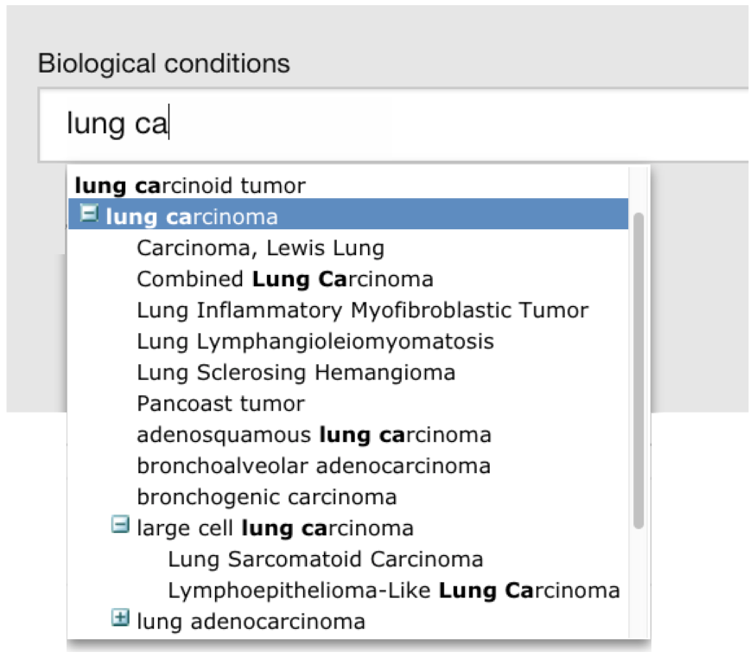
Task: Collapse the large cell lung carcinoma node
Action: 120,525
